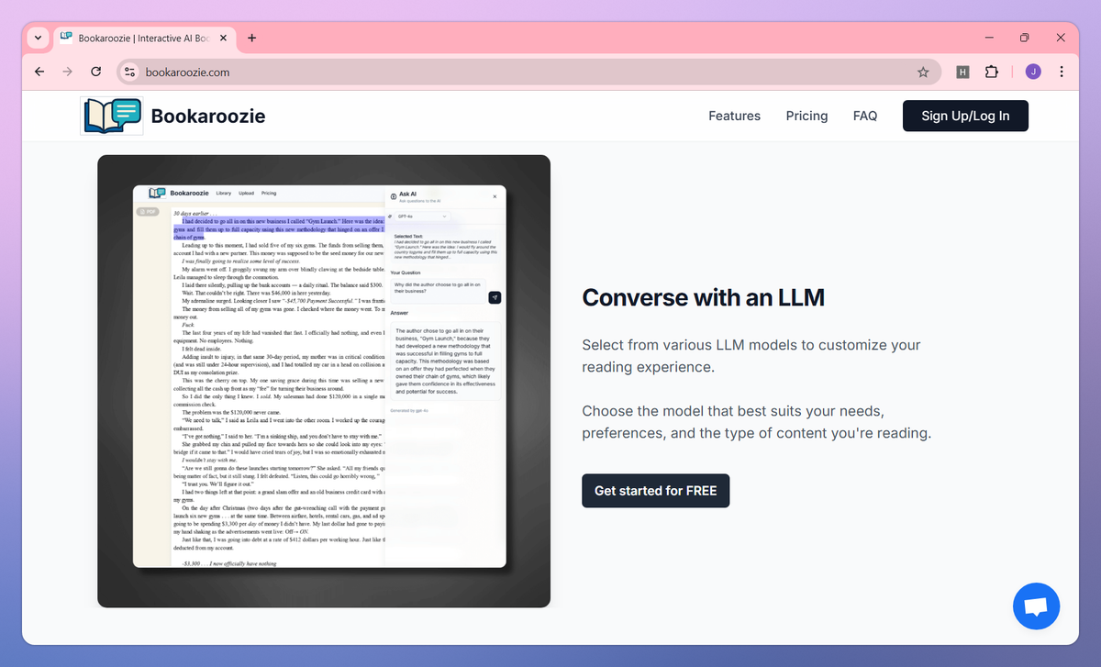Close the Ask AI panel in preview
1101x667 pixels.
495,196
